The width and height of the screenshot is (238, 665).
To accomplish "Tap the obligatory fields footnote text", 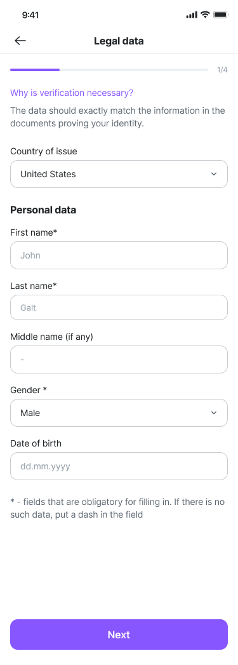I will pyautogui.click(x=117, y=508).
